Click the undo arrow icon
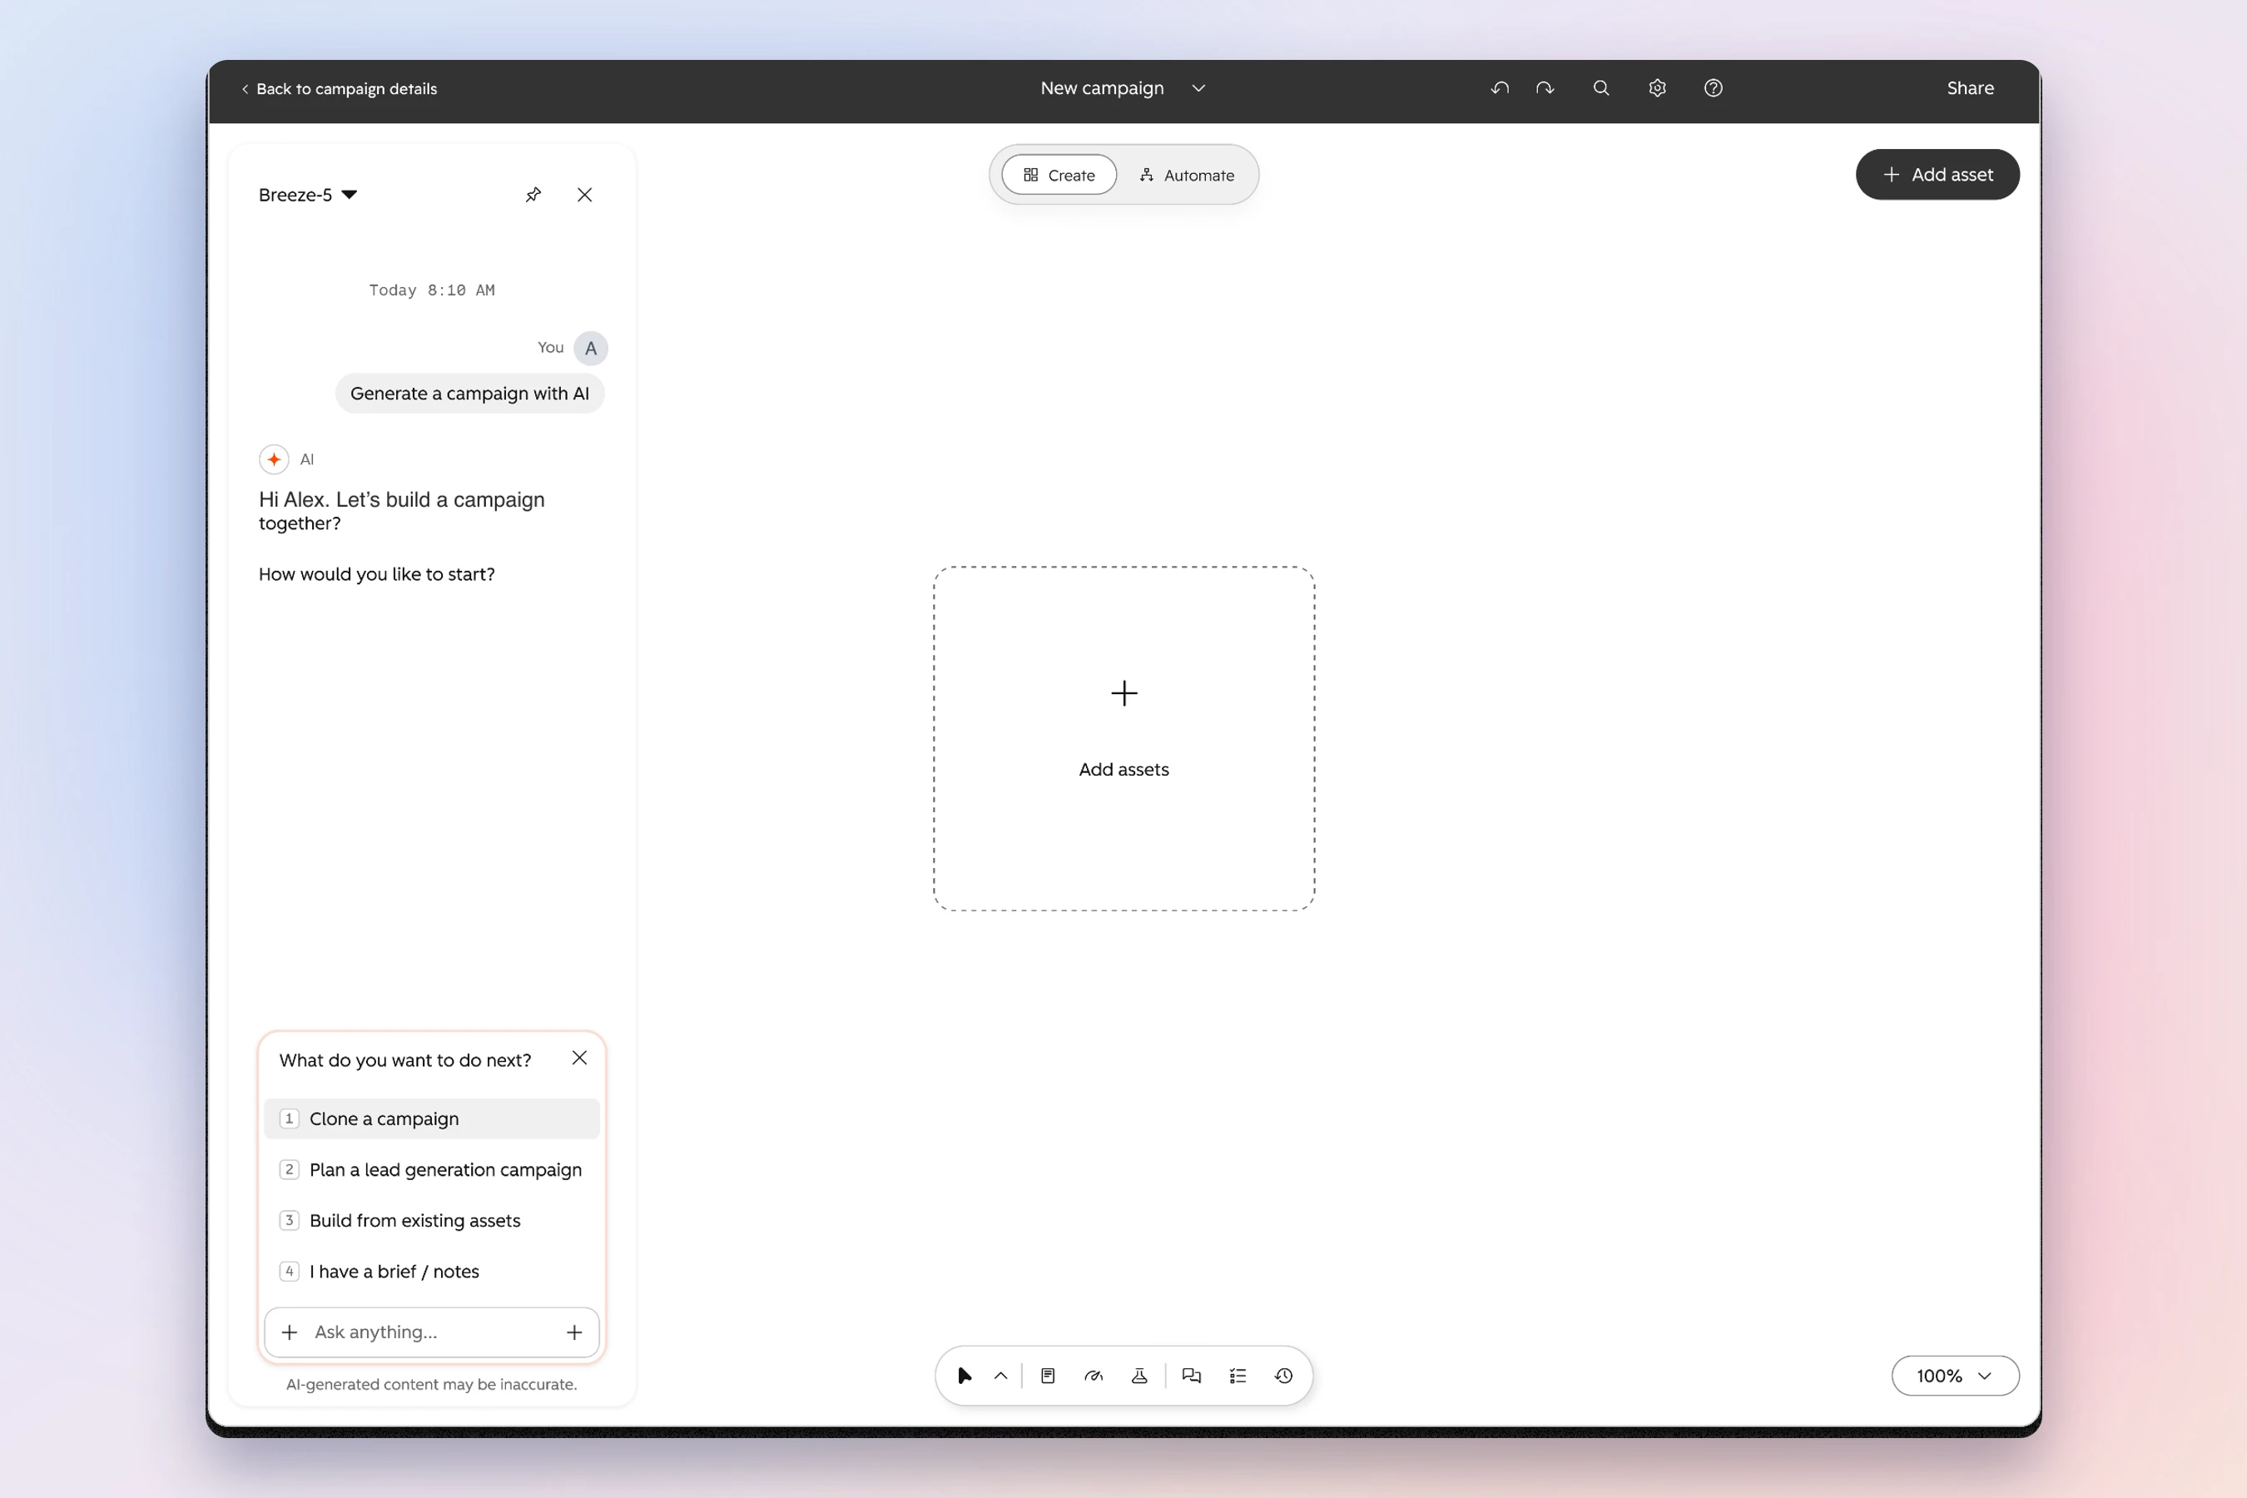The width and height of the screenshot is (2247, 1498). pyautogui.click(x=1500, y=88)
